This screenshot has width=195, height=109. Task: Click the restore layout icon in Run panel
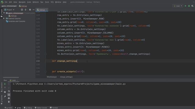pyautogui.click(x=5, y=92)
